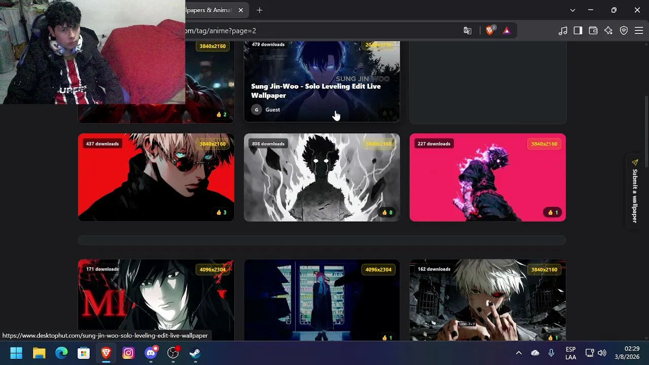The width and height of the screenshot is (649, 365).
Task: Toggle the browser sidebar panel icon
Action: [578, 30]
